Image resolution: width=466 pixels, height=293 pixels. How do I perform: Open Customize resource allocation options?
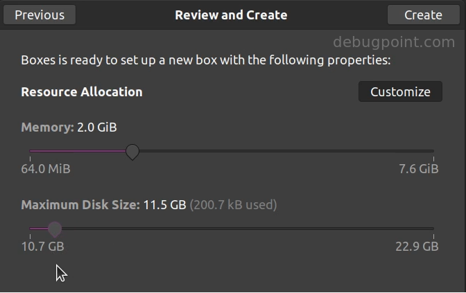click(x=400, y=92)
